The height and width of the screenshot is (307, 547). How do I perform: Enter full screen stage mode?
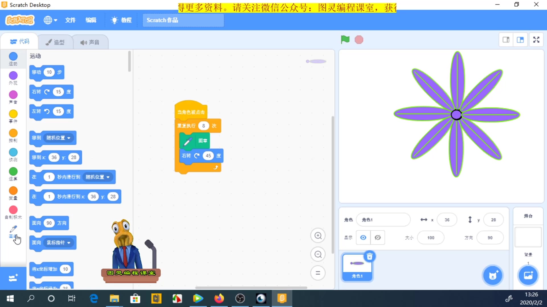click(536, 40)
